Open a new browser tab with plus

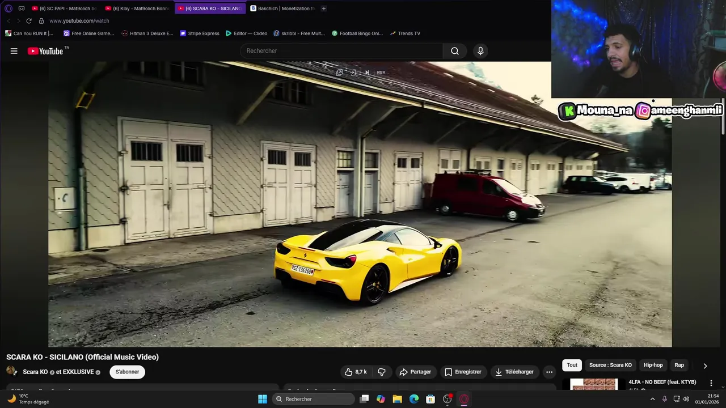point(324,8)
